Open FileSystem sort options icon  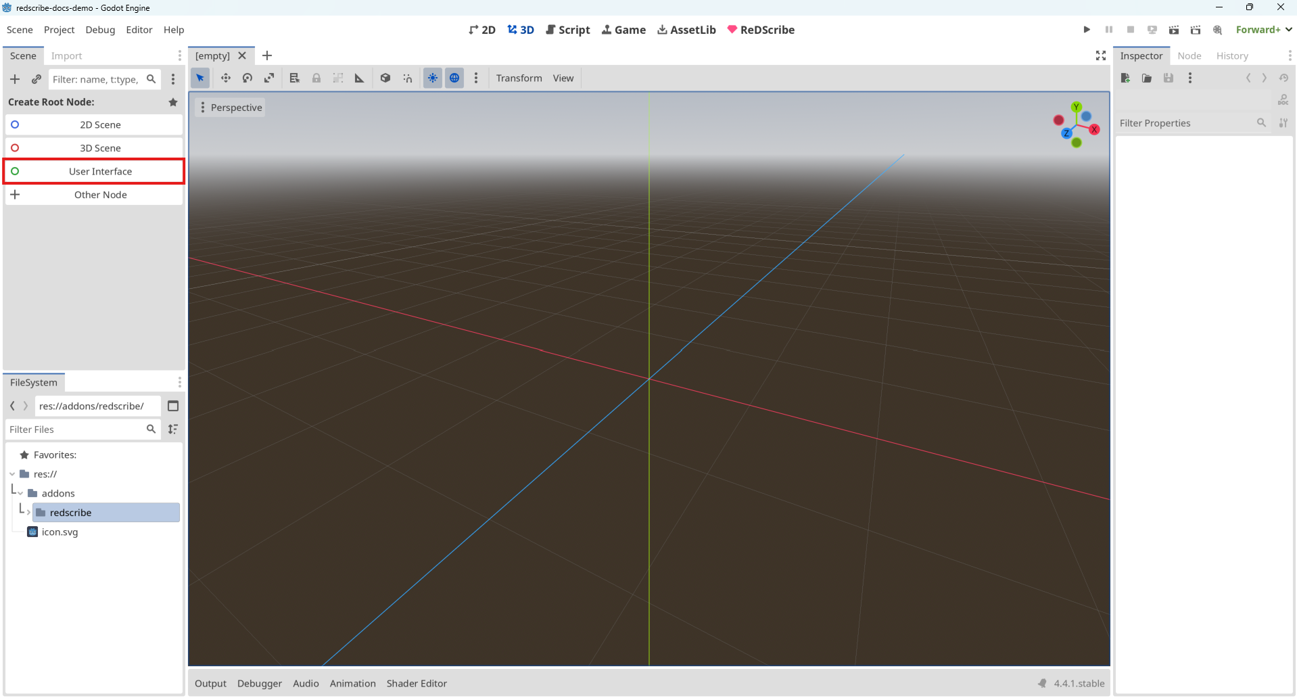point(173,429)
